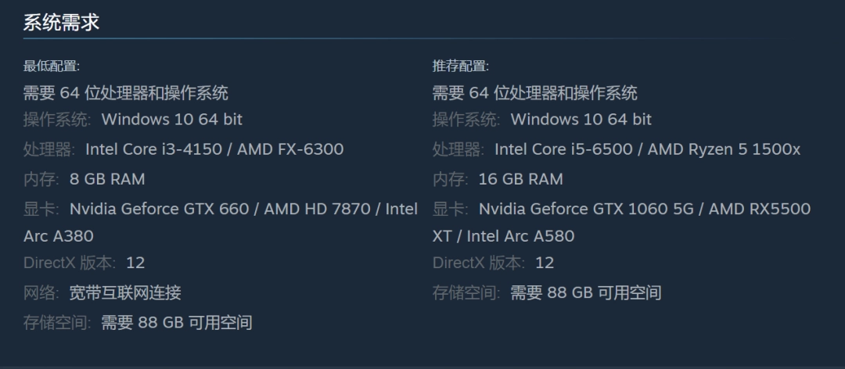Select the 64 位处理器 line under 推荐配置
Screen dimensions: 845x369
tap(535, 93)
